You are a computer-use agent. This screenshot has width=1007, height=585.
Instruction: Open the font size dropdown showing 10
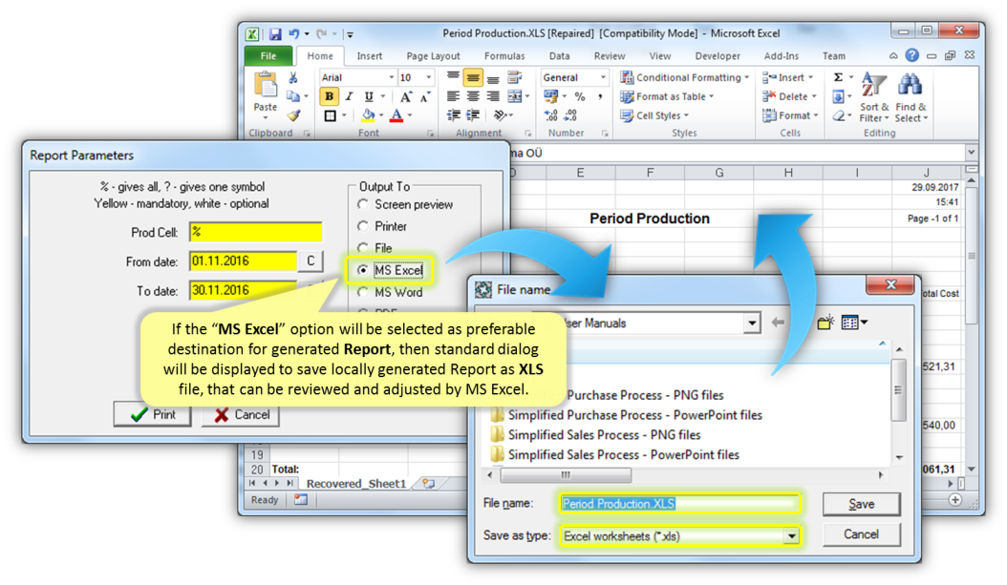429,77
